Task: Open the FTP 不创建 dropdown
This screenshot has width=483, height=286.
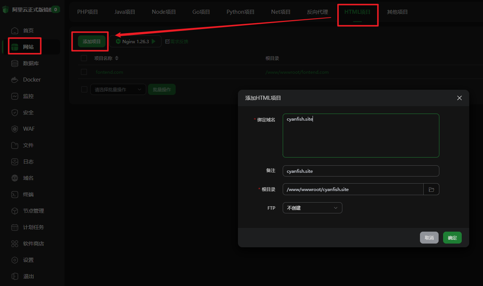Action: pyautogui.click(x=312, y=208)
